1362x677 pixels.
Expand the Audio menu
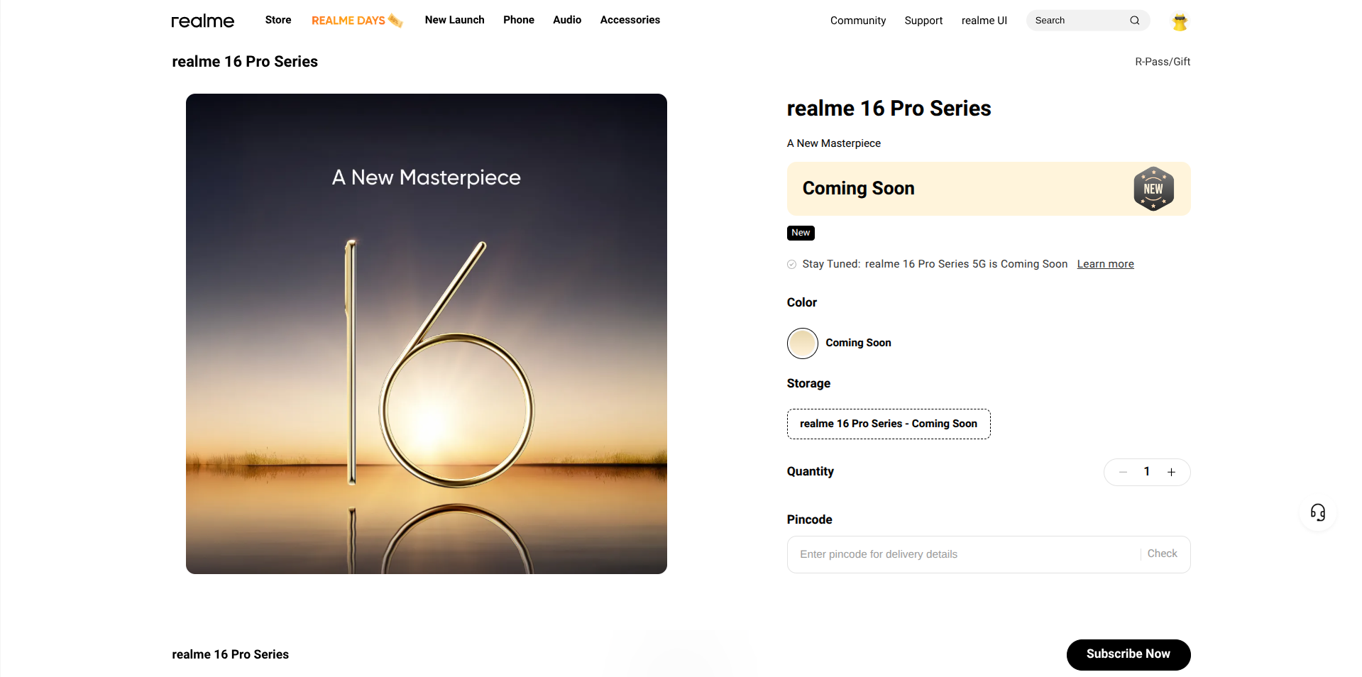coord(566,20)
